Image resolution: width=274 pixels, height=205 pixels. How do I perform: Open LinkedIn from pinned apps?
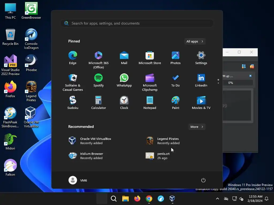click(201, 81)
